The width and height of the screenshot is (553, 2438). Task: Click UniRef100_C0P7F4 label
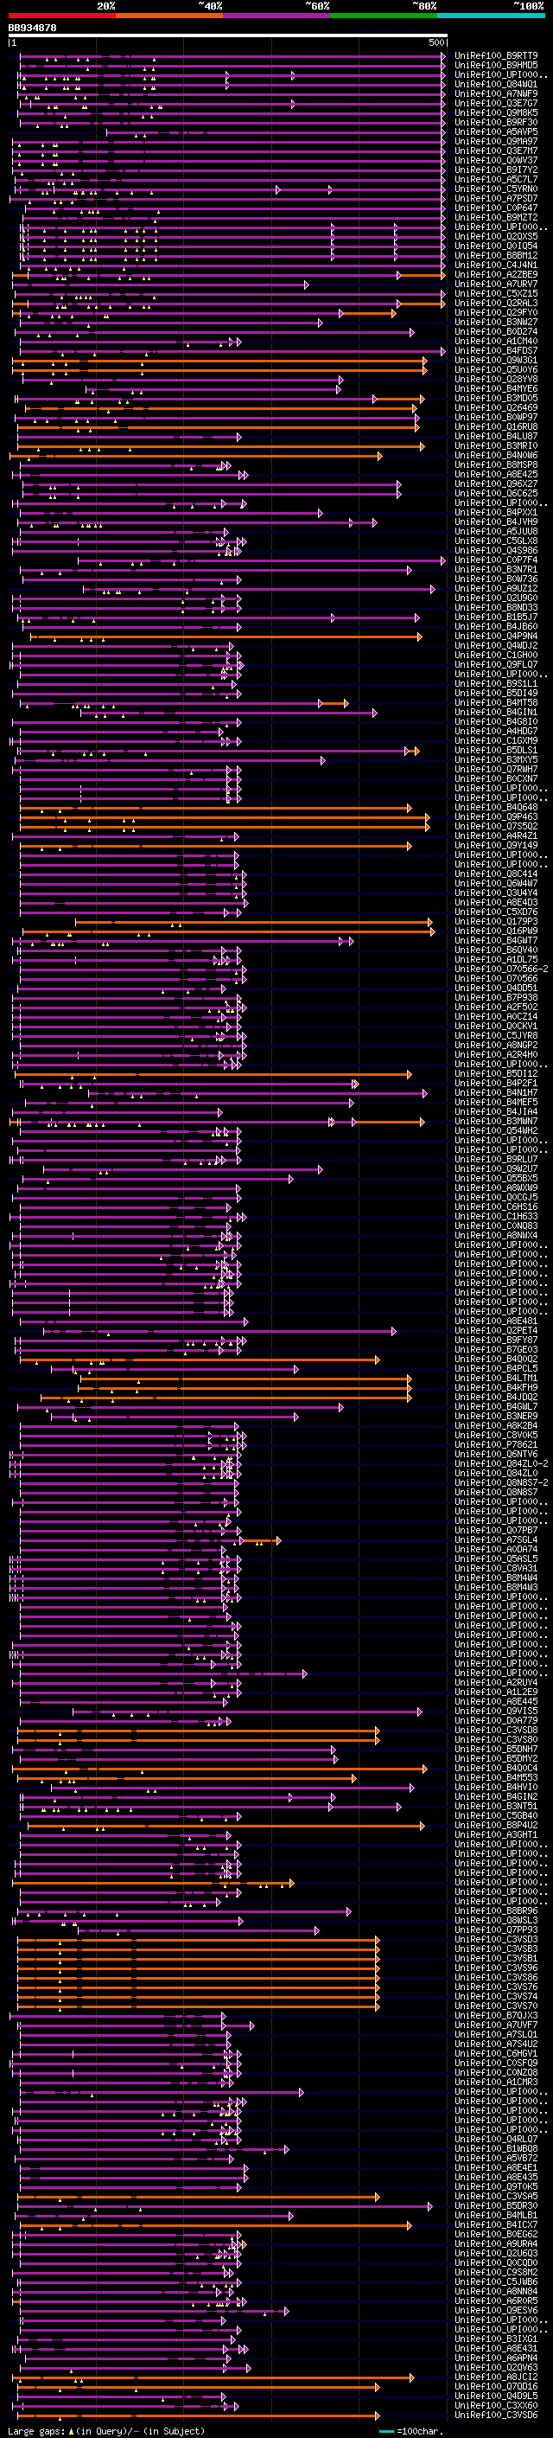coord(496,560)
